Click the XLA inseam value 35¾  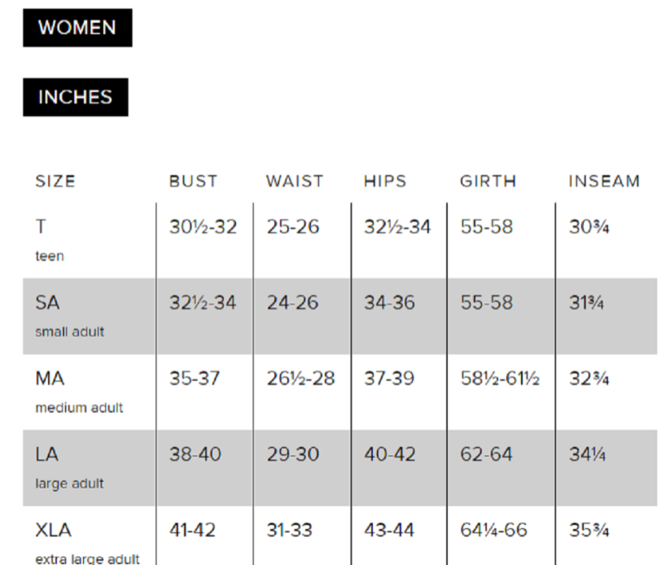point(589,530)
